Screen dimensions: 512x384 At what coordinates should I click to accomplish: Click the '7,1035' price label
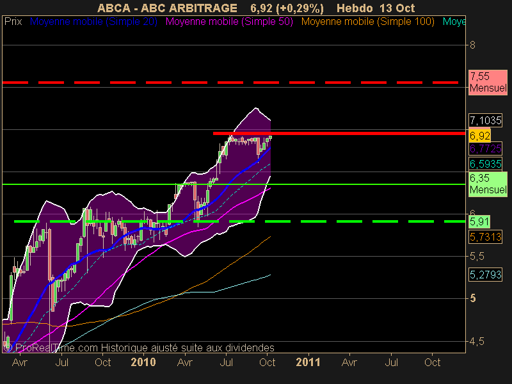(486, 120)
